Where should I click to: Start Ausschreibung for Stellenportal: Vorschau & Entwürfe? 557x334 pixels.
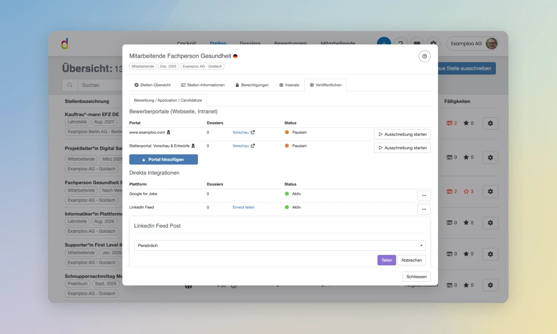coord(402,148)
